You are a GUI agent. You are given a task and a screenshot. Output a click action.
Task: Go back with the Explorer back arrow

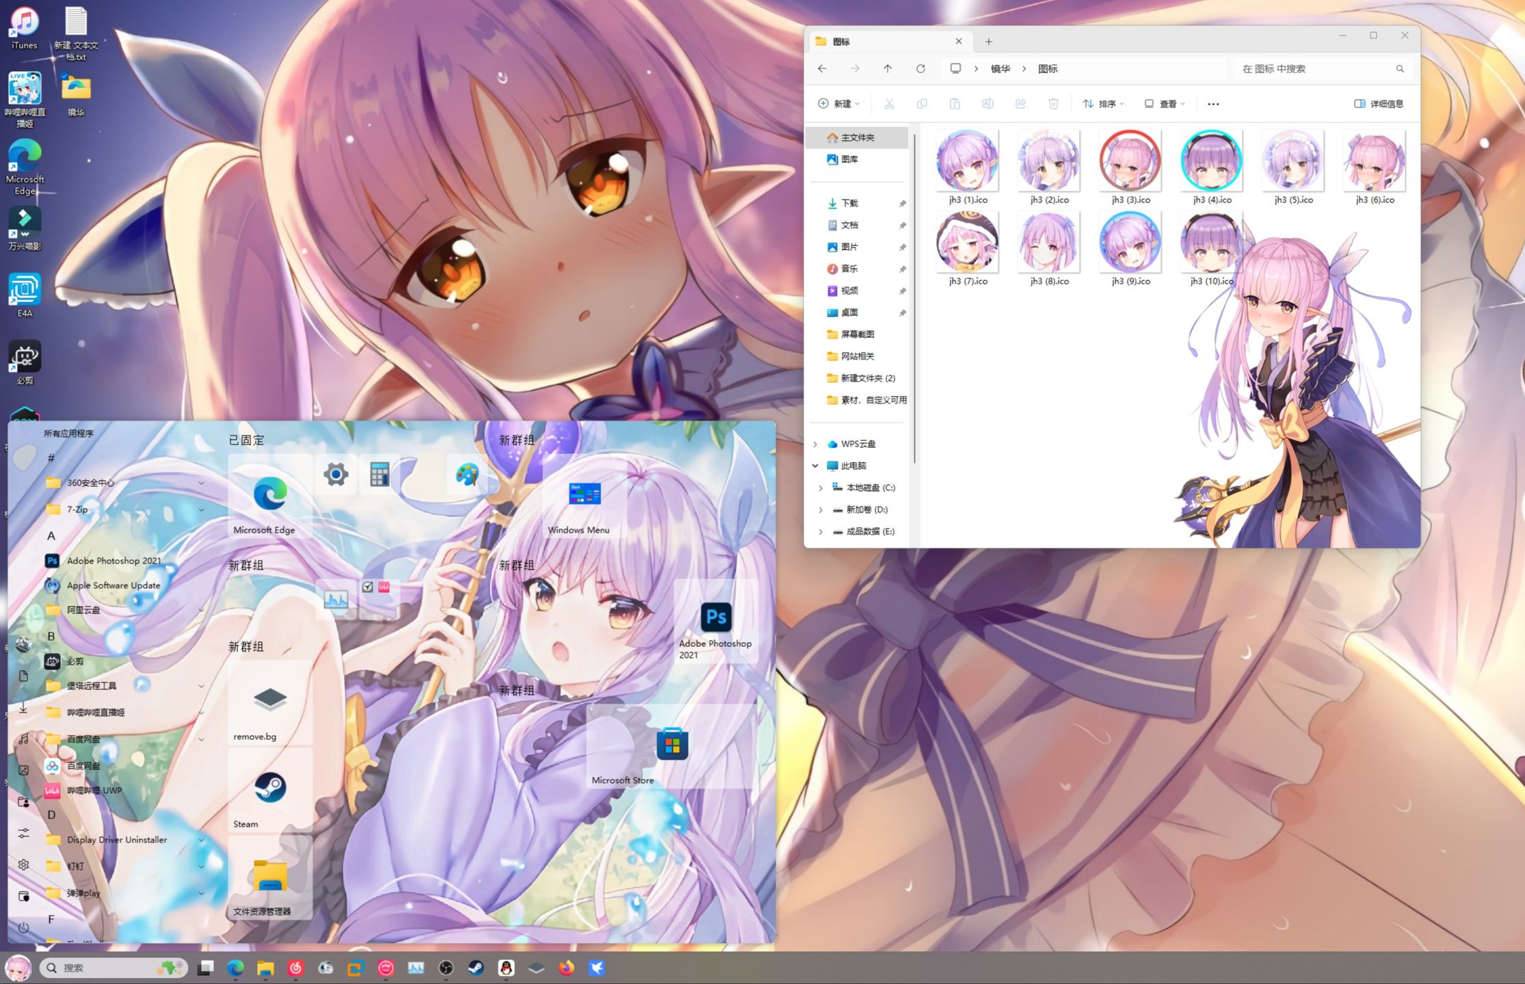pyautogui.click(x=822, y=68)
